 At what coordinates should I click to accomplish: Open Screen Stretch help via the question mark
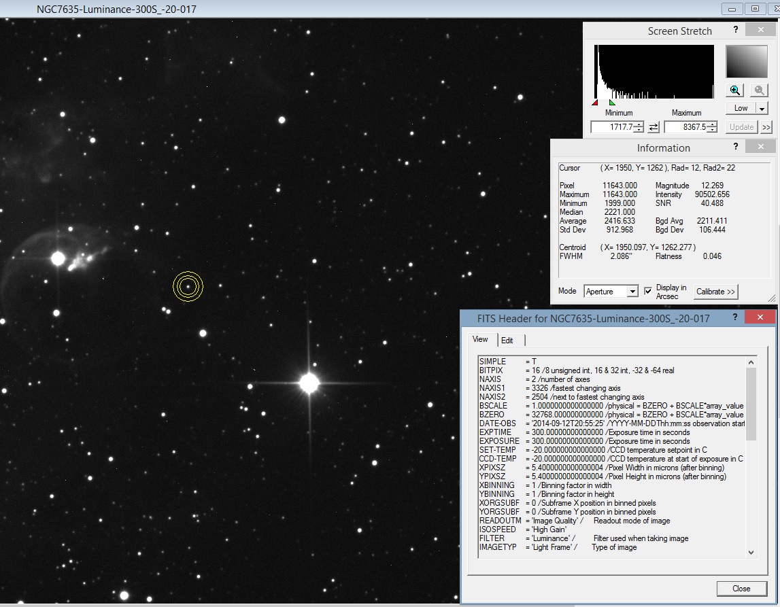pyautogui.click(x=735, y=31)
